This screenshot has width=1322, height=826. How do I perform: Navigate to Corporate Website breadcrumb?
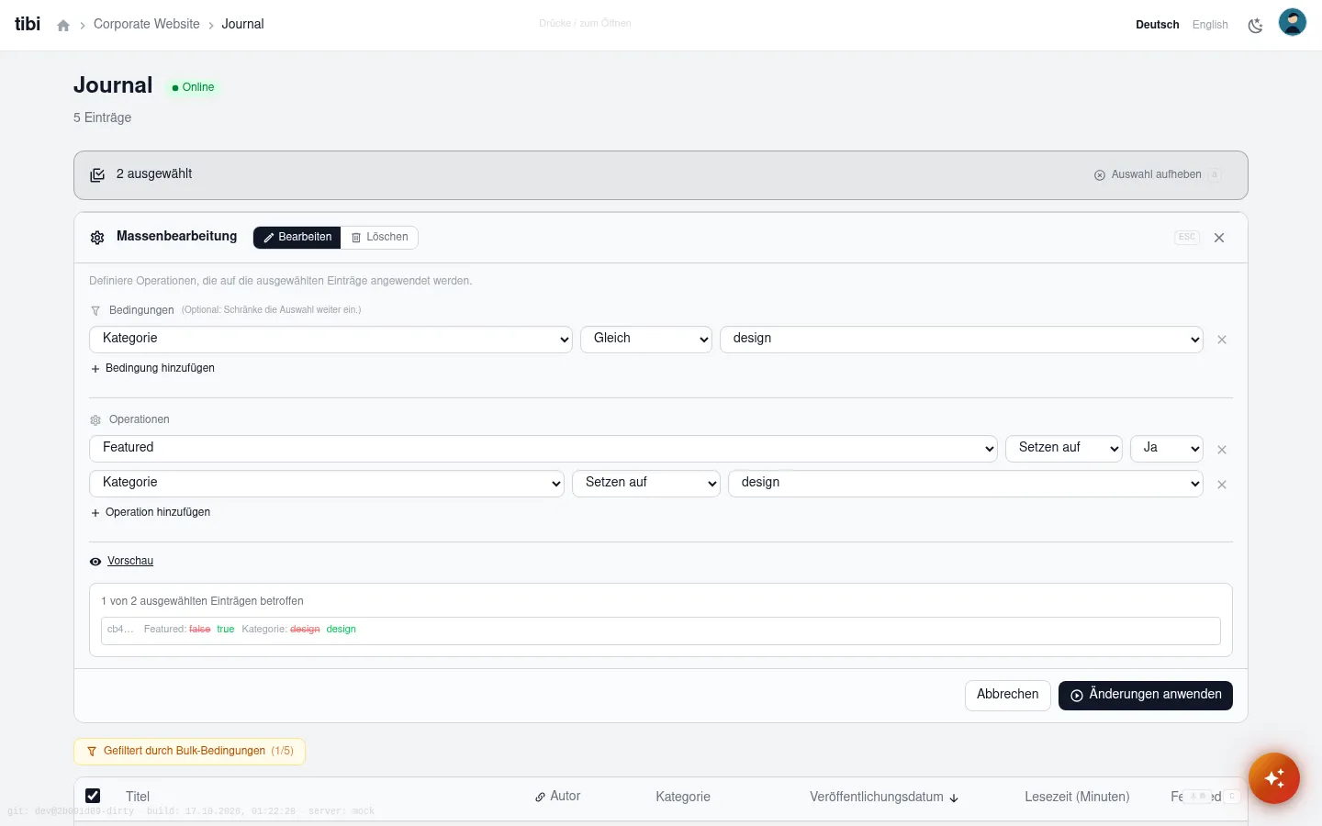pos(147,25)
